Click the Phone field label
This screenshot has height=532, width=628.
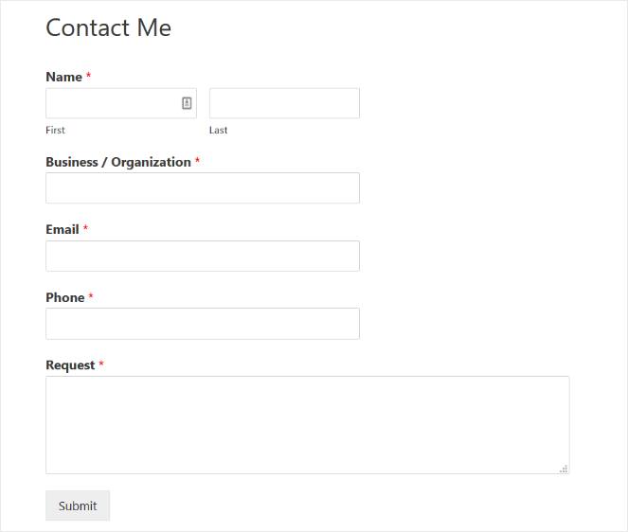[x=64, y=297]
